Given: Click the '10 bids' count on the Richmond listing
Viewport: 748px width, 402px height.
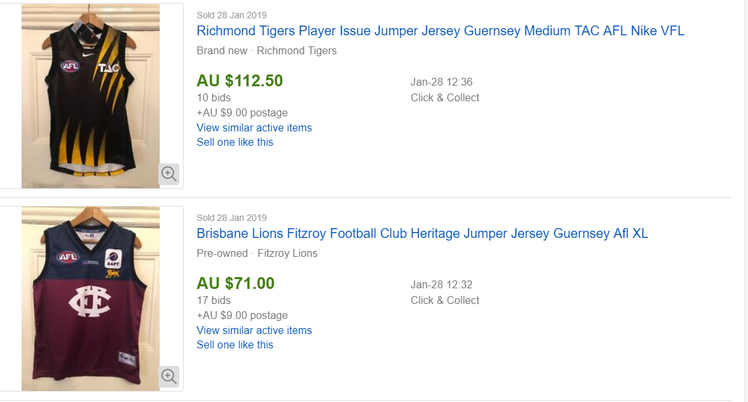Looking at the screenshot, I should (x=213, y=98).
